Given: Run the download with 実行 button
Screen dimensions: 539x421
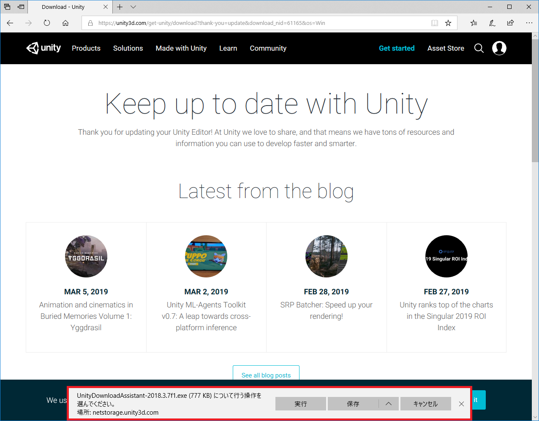Looking at the screenshot, I should coord(301,404).
